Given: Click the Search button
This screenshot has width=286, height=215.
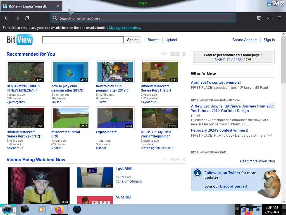Looking at the screenshot, I should (133, 40).
